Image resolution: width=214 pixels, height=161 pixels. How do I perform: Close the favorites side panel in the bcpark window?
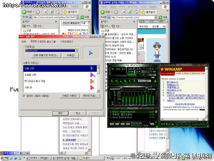tap(56, 21)
